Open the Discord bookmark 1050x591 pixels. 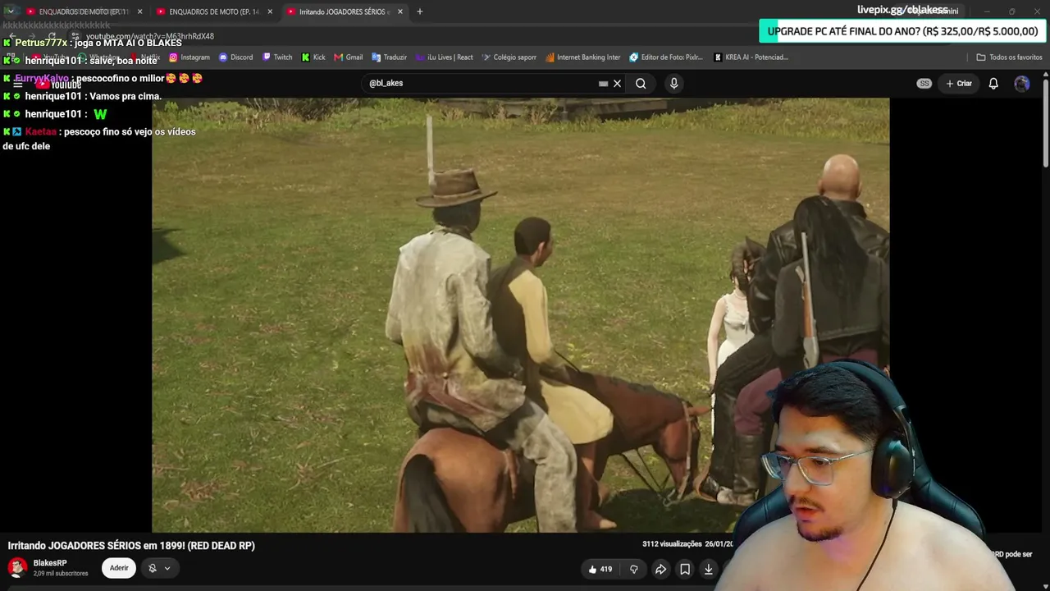coord(235,57)
